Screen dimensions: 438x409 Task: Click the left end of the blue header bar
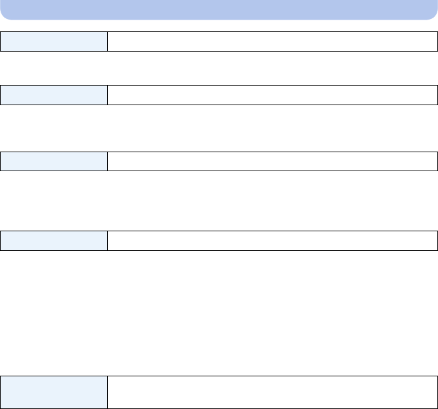pyautogui.click(x=10, y=10)
